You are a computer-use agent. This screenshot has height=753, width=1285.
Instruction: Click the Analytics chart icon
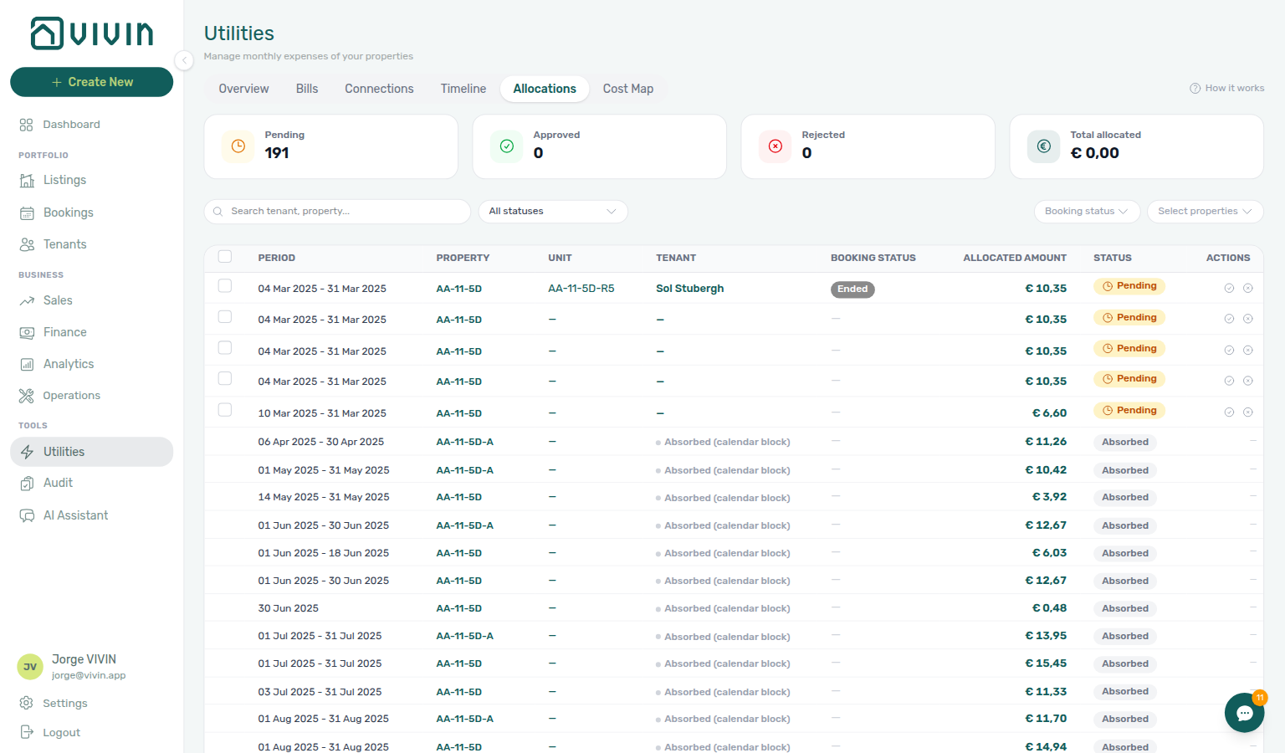point(27,364)
